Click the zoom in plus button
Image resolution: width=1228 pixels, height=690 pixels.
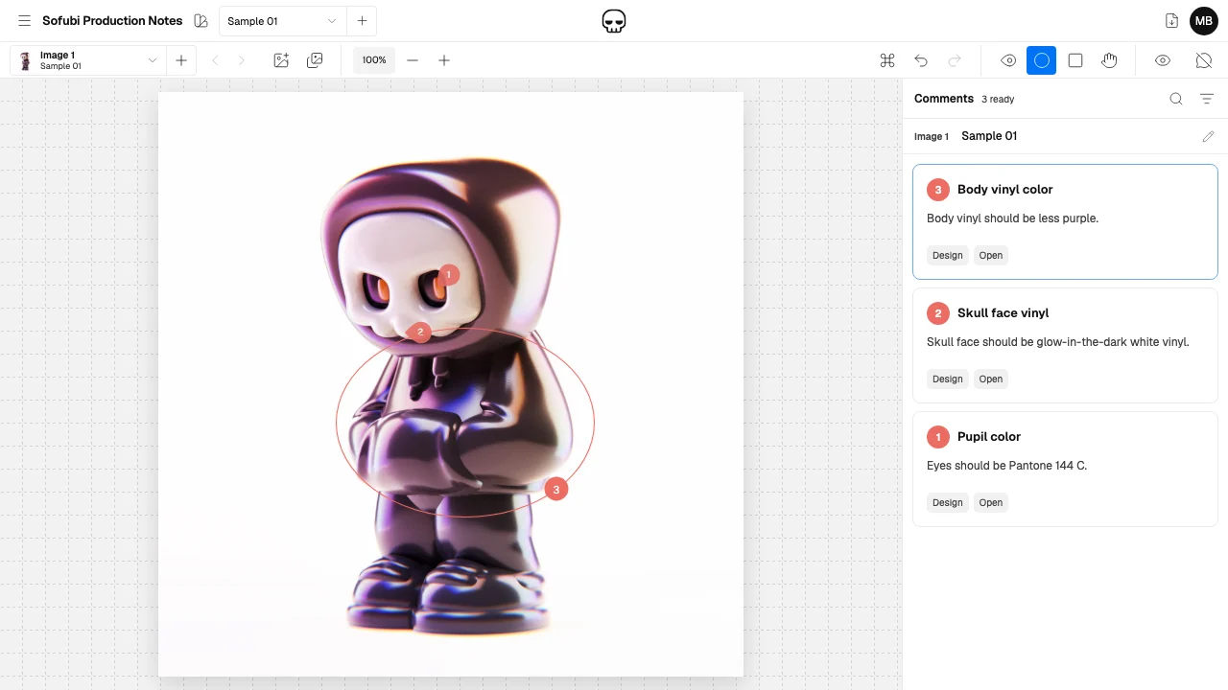pos(444,60)
